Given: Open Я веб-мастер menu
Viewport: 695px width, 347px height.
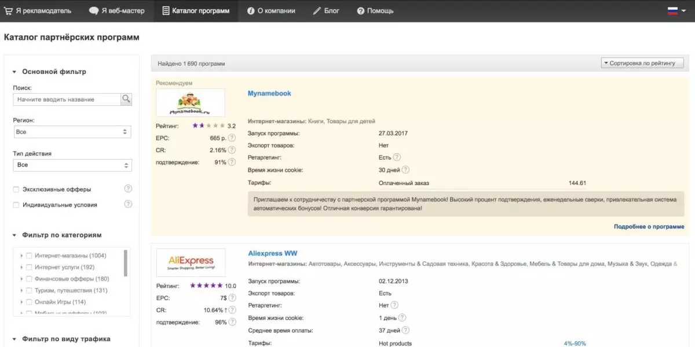Looking at the screenshot, I should click(117, 10).
